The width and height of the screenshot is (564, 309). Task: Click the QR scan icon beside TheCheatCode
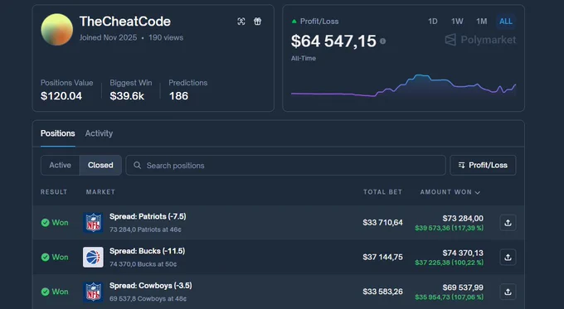[x=241, y=22]
